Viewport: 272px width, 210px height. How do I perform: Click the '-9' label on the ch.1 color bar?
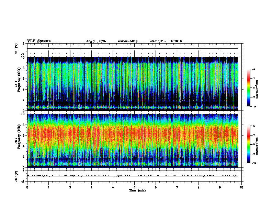253,97
